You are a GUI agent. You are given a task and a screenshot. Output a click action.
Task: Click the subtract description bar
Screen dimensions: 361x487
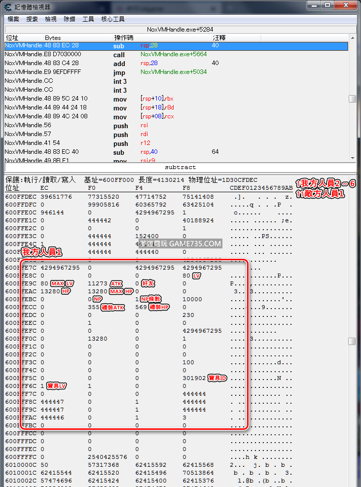(180, 167)
